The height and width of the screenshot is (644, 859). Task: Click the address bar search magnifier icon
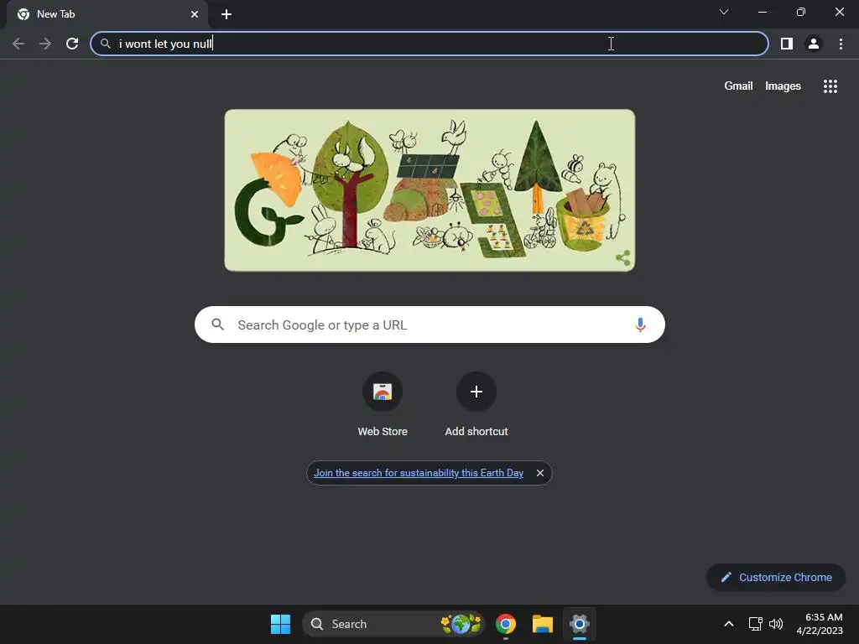[x=105, y=44]
